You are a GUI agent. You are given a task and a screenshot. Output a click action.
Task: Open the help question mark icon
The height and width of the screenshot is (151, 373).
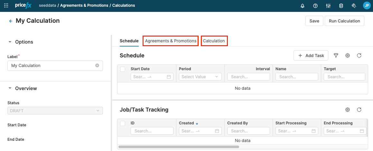click(x=315, y=6)
